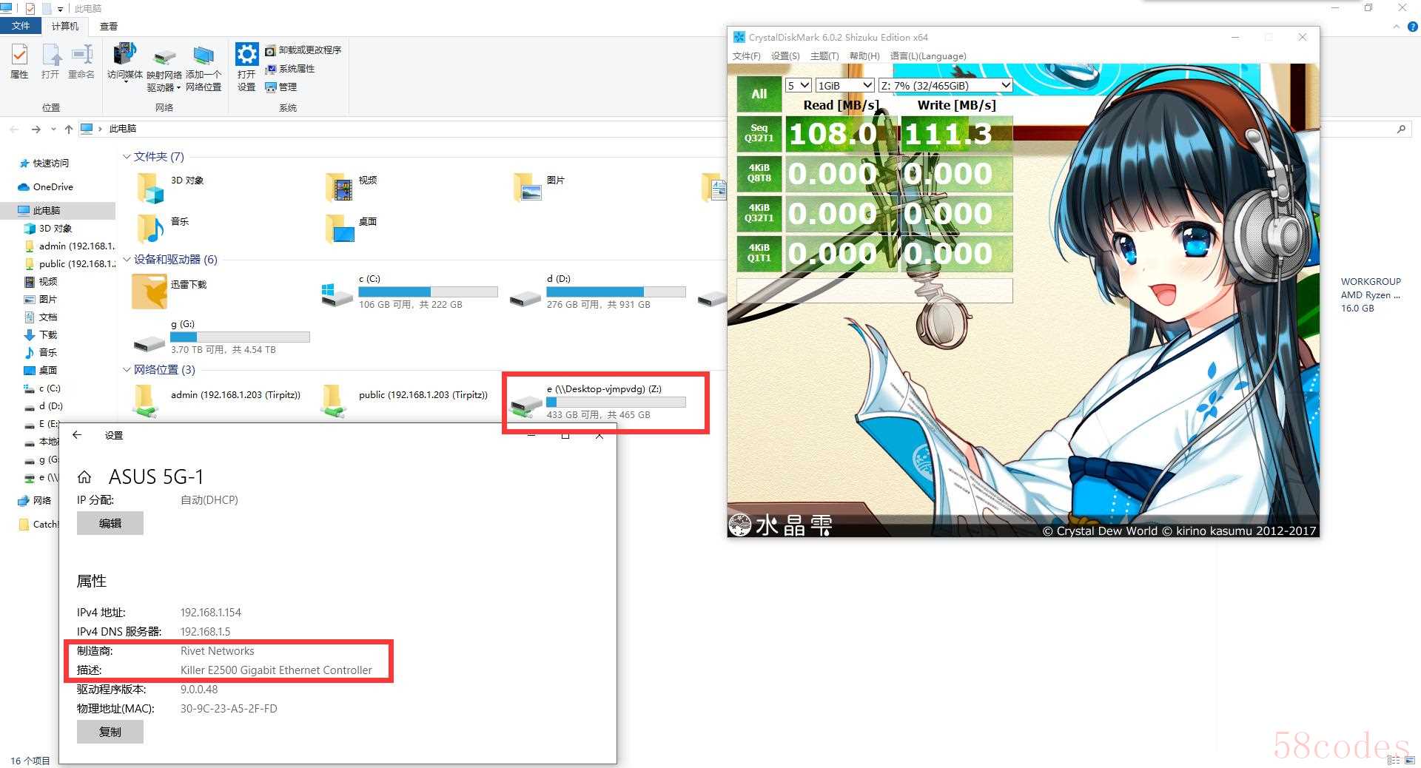Click the 属性 properties icon in the ribbon
1421x768 pixels.
click(19, 61)
